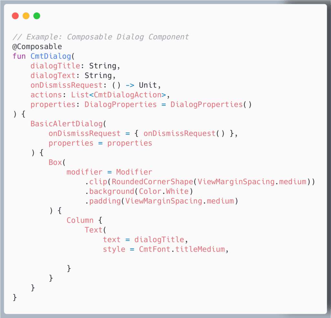This screenshot has height=318, width=331.
Task: Click the yellow minimize window button
Action: point(26,16)
